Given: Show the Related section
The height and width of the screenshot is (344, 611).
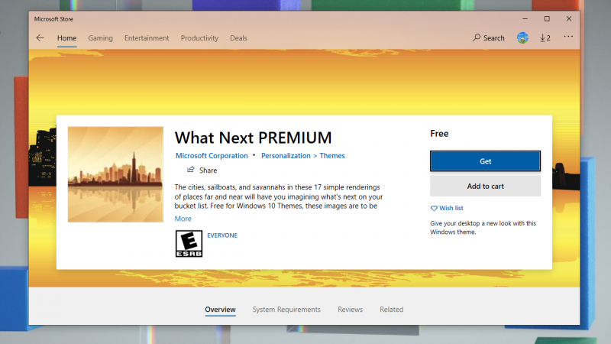Looking at the screenshot, I should point(391,310).
